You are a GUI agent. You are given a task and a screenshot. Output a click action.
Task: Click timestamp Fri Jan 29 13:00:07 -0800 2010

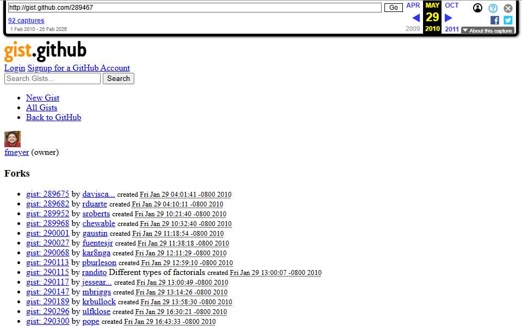(x=276, y=273)
